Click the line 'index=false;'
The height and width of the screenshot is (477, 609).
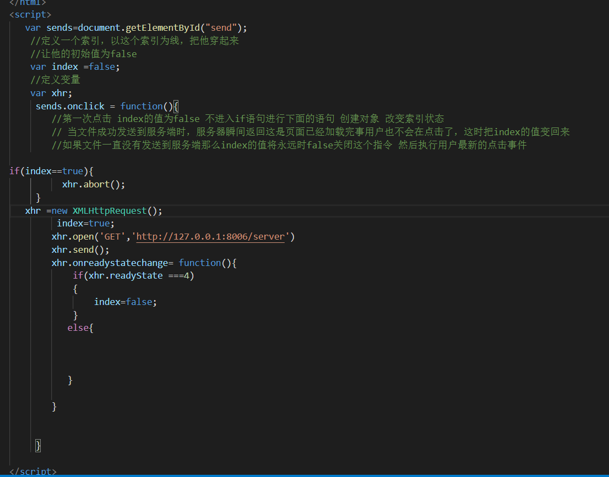coord(125,302)
